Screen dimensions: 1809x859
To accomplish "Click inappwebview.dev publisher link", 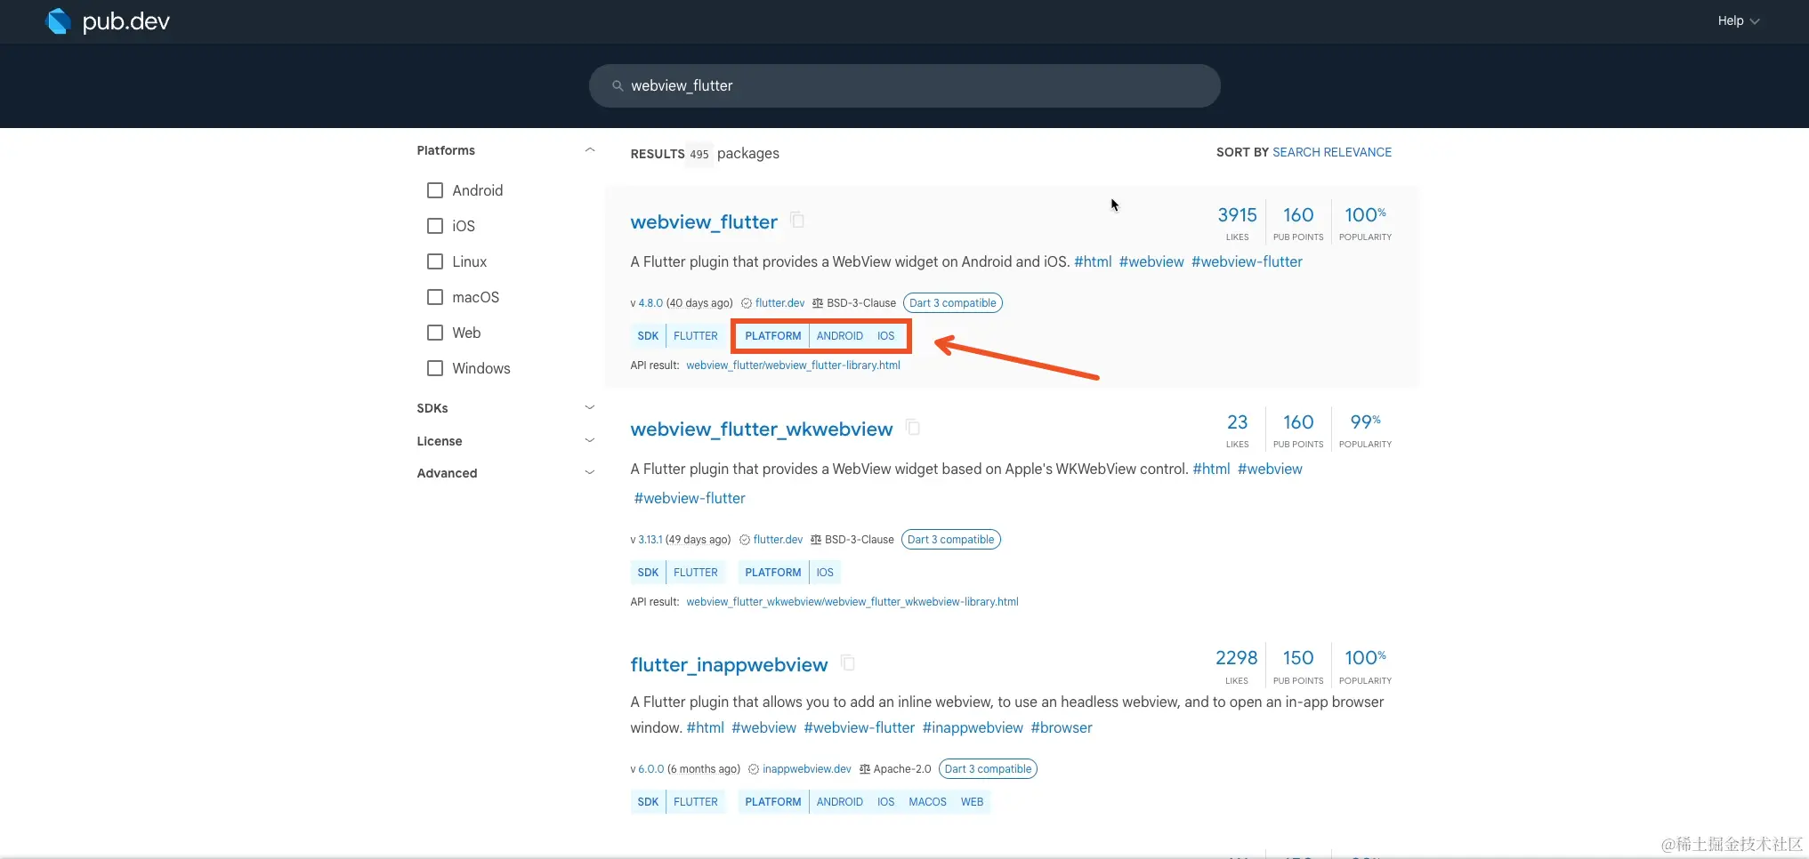I will click(806, 769).
